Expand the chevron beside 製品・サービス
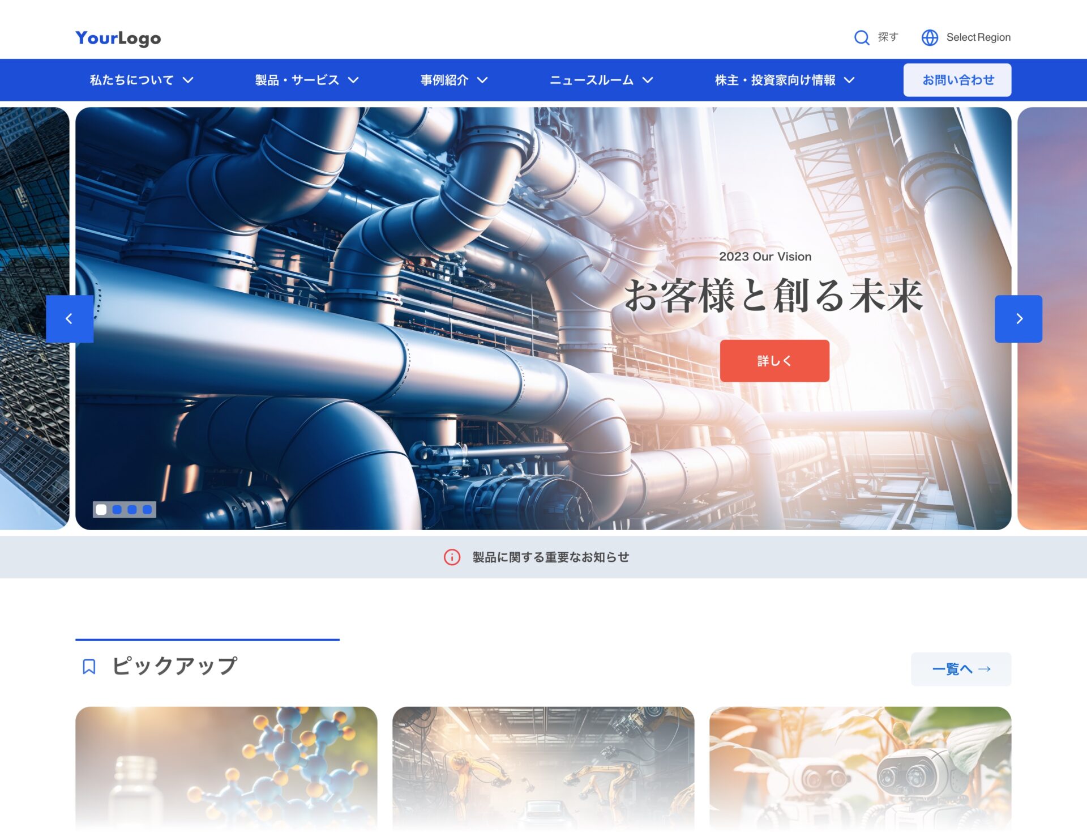The height and width of the screenshot is (832, 1087). (353, 80)
